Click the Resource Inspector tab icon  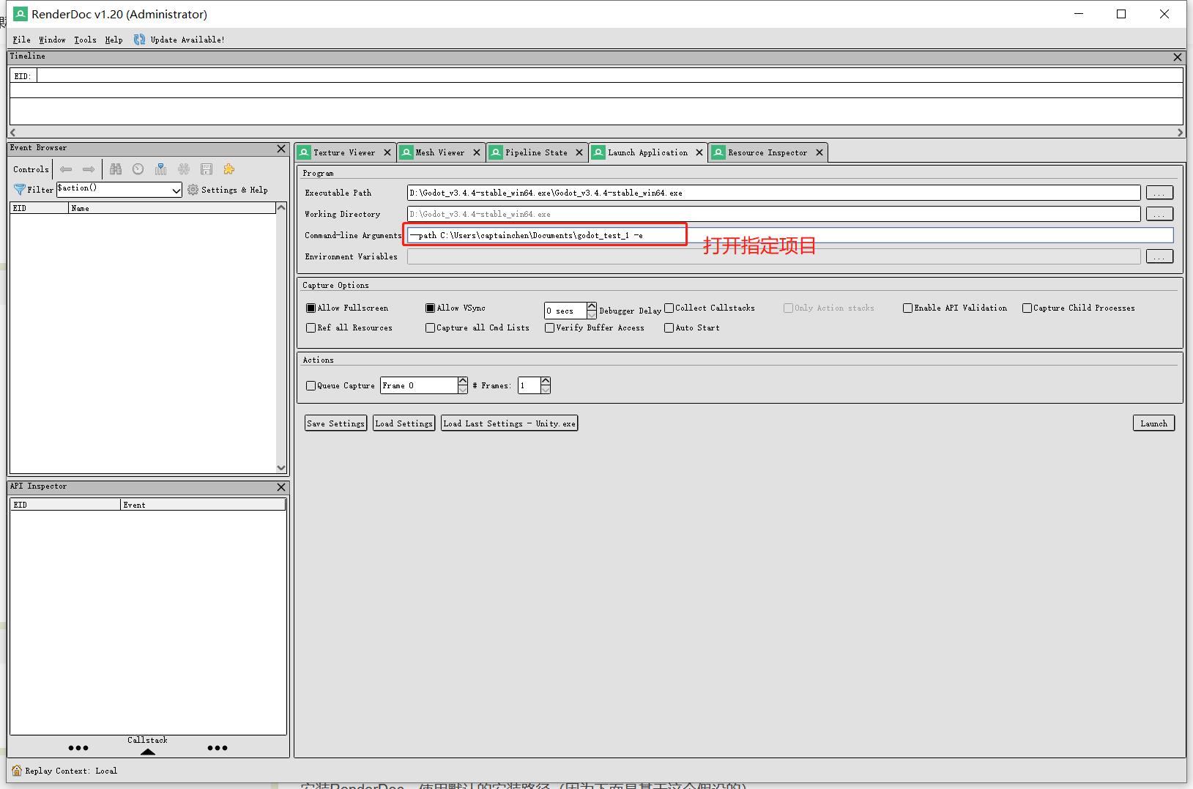718,152
